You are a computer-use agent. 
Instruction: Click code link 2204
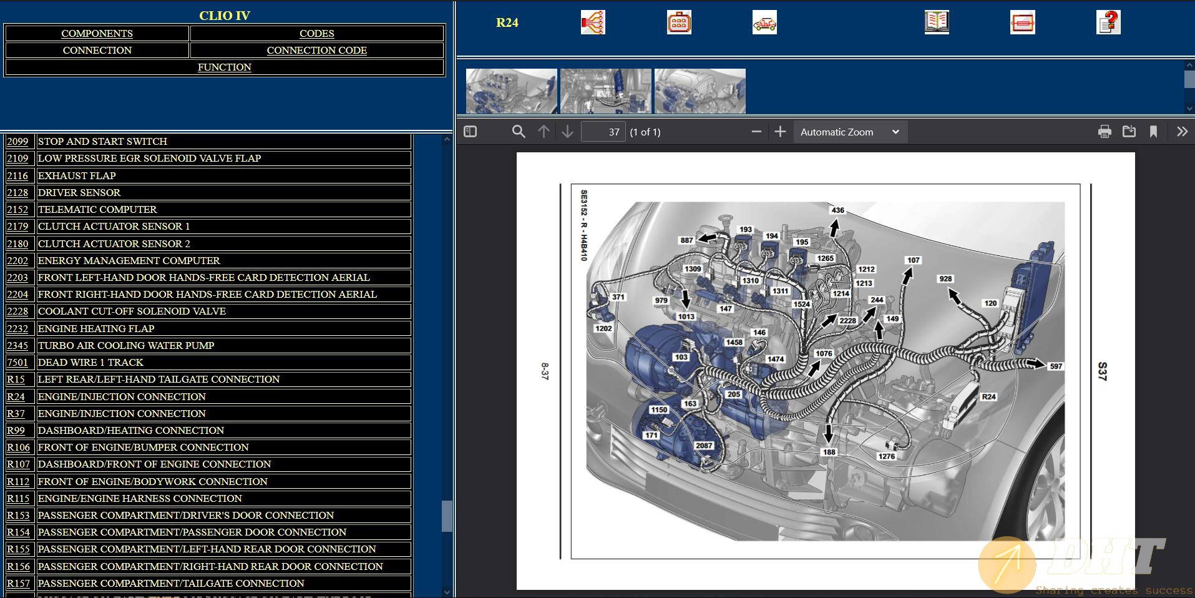pyautogui.click(x=17, y=294)
